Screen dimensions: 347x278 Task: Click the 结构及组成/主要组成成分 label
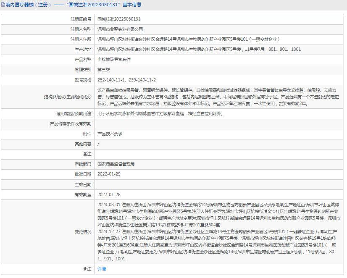coord(68,97)
